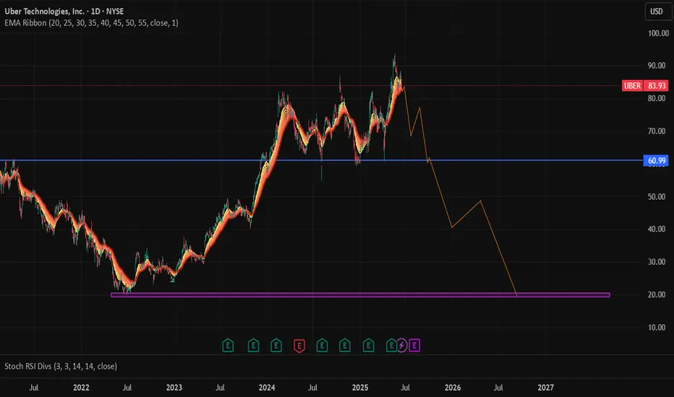Click the UBER 83.93 price label
Screen dimensions: 674x397
[645, 85]
